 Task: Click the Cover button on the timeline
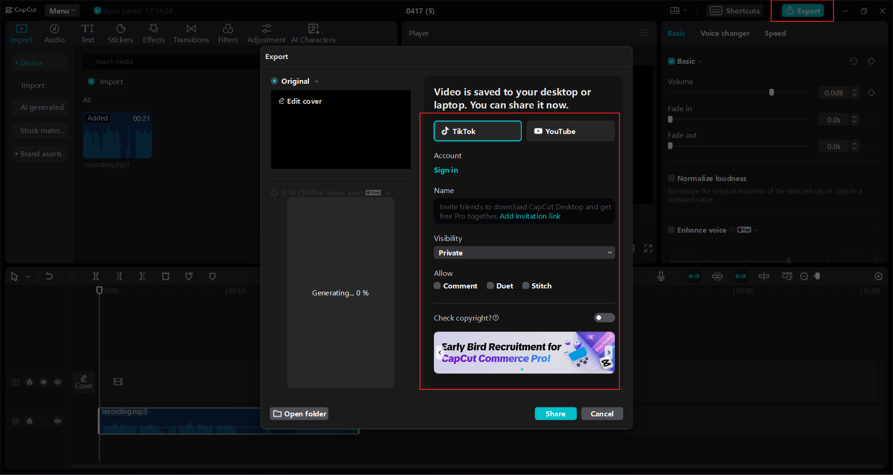pyautogui.click(x=84, y=382)
